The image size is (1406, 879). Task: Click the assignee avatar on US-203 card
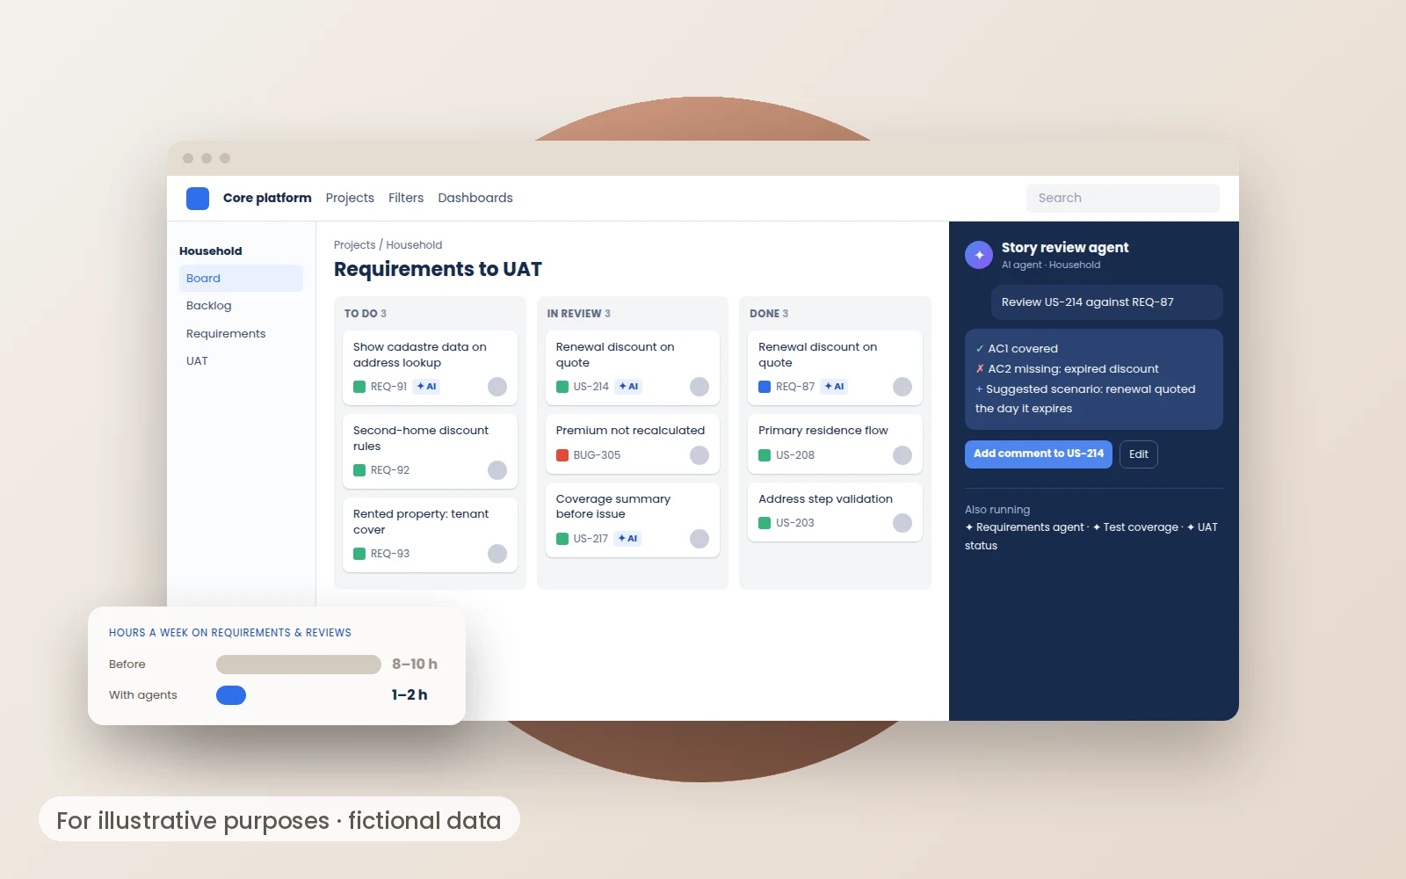[902, 523]
